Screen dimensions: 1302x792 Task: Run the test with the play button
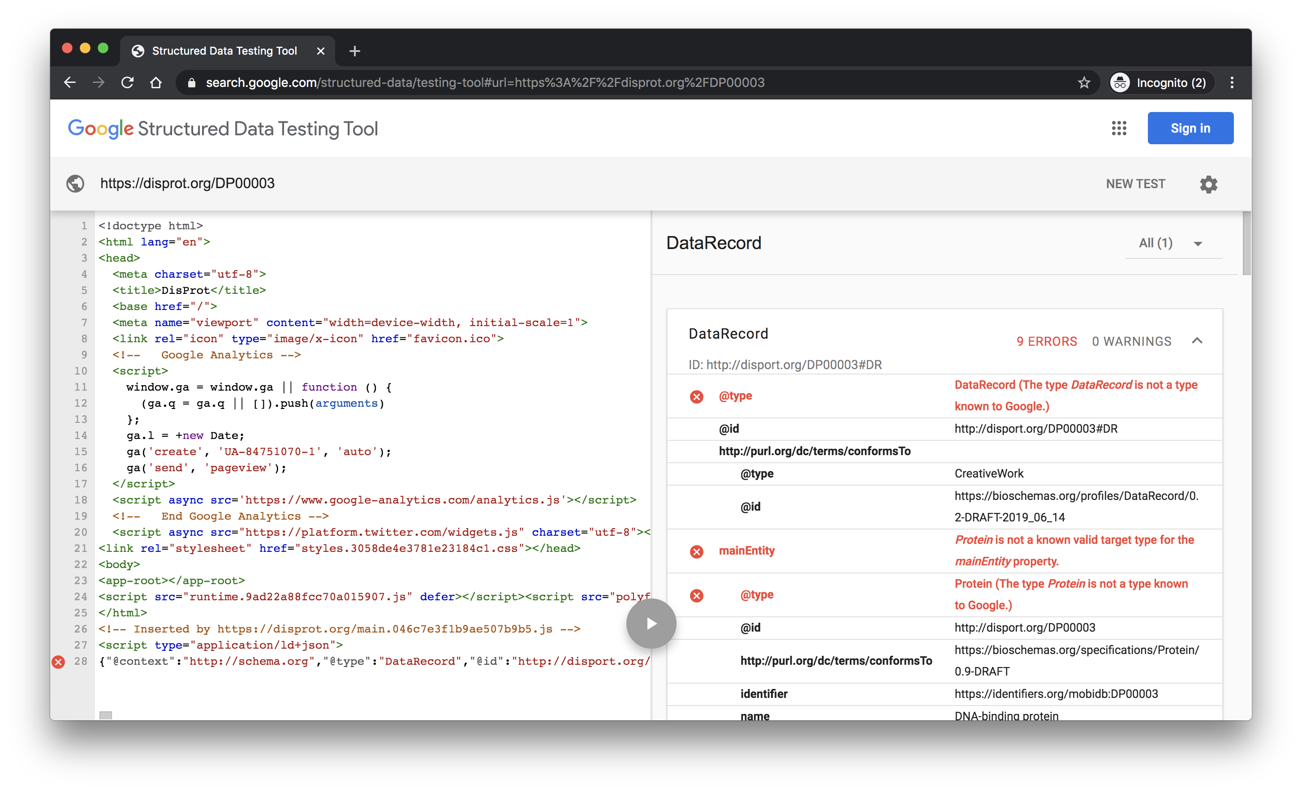651,624
